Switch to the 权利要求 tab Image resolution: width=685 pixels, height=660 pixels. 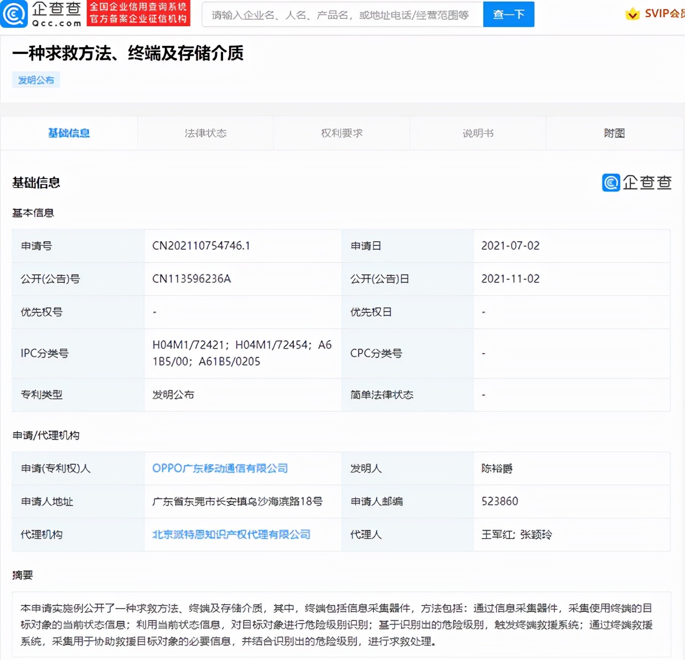coord(341,133)
